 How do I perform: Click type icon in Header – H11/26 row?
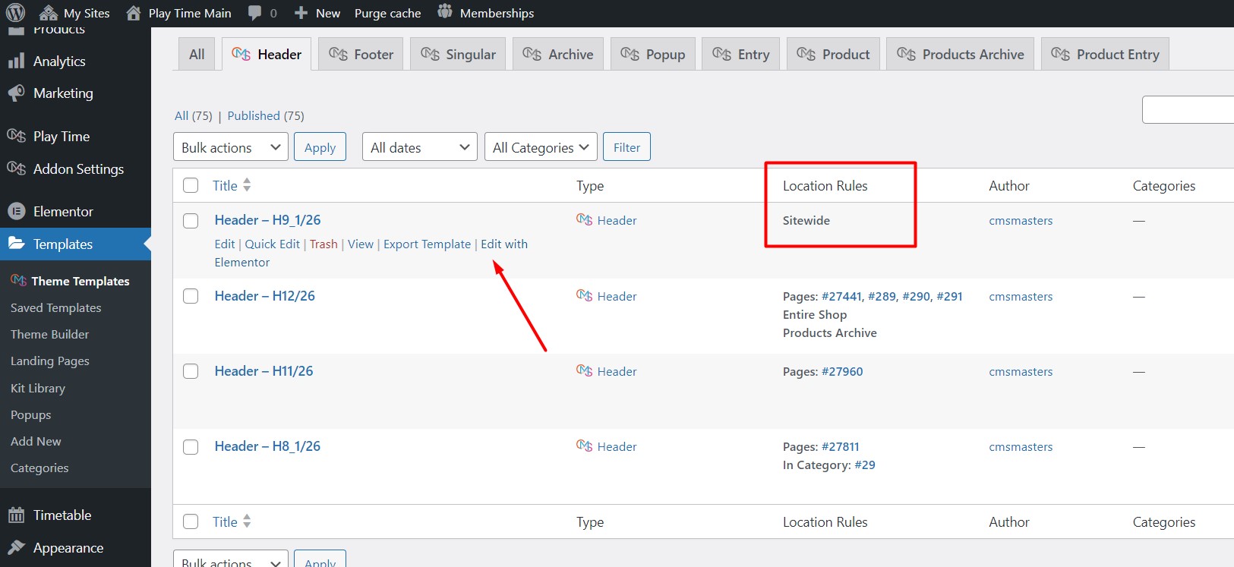(584, 371)
